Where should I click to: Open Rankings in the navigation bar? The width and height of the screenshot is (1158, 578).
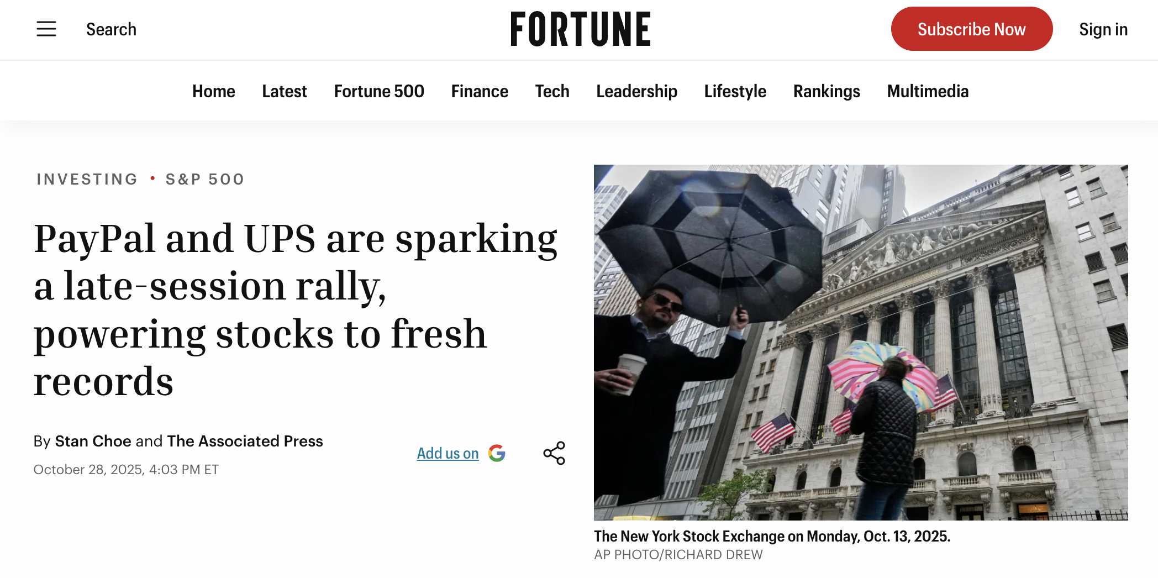pos(827,91)
